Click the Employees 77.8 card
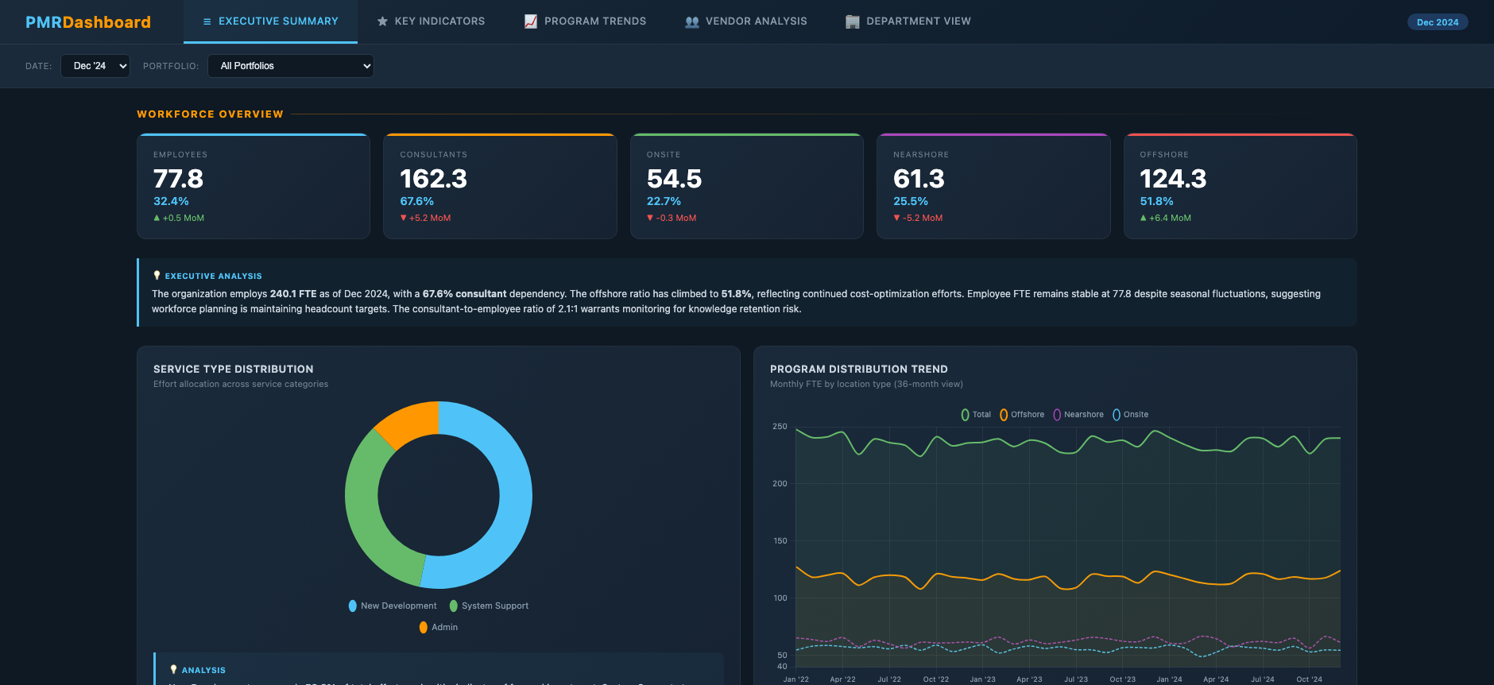 click(x=254, y=186)
